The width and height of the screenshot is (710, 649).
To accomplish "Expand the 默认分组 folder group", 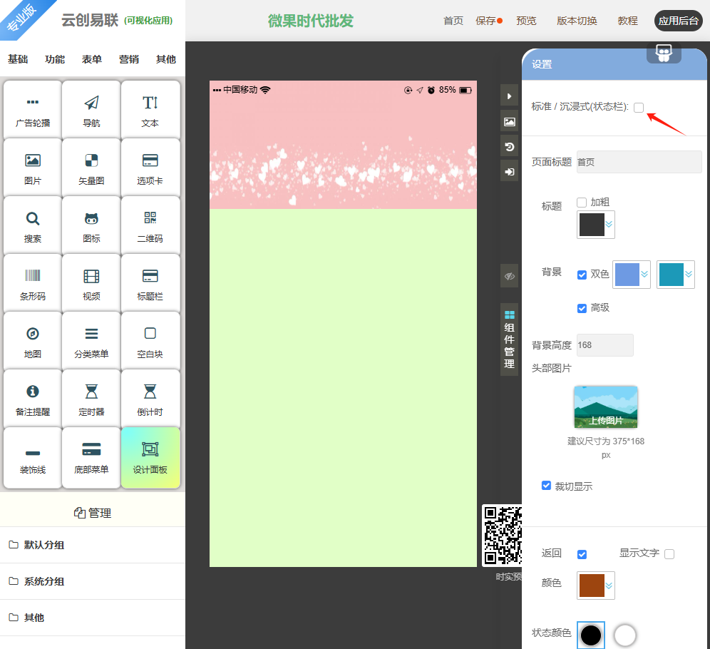I will [44, 545].
